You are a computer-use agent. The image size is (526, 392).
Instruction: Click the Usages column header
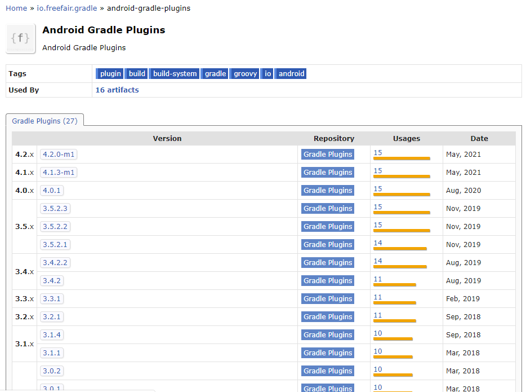406,138
